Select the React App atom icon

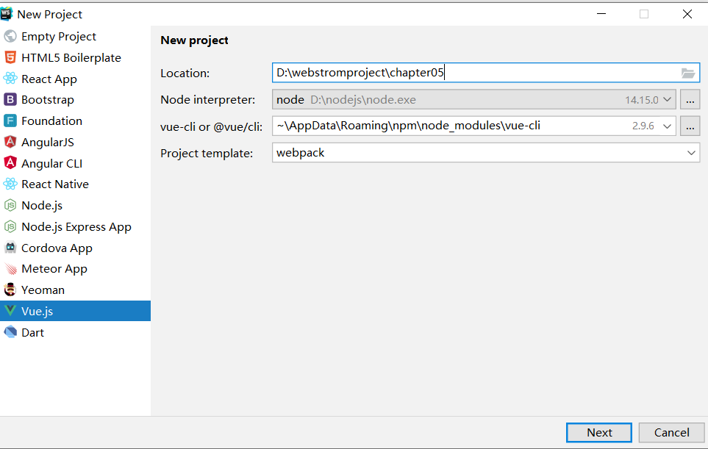click(10, 79)
